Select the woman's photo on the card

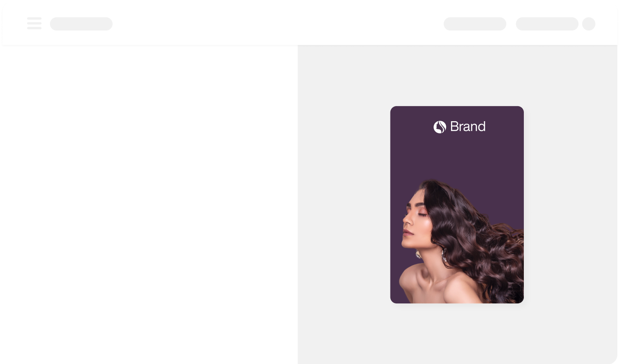click(461, 241)
